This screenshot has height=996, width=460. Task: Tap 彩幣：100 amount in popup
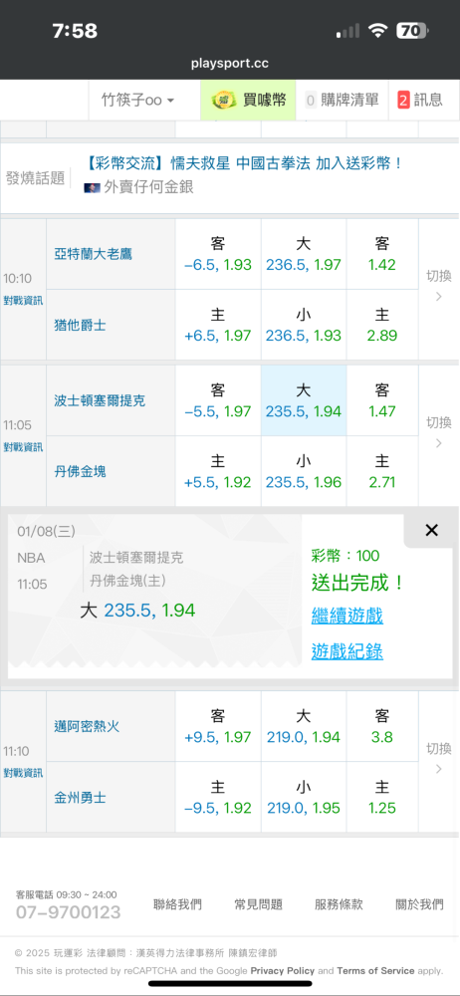[345, 556]
